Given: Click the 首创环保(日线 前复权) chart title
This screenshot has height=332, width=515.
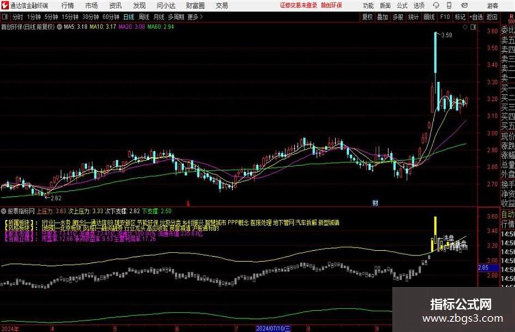Looking at the screenshot, I should tap(28, 27).
